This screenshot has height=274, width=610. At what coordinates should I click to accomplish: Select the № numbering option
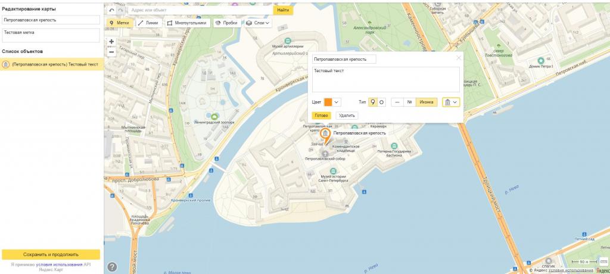[x=410, y=102]
